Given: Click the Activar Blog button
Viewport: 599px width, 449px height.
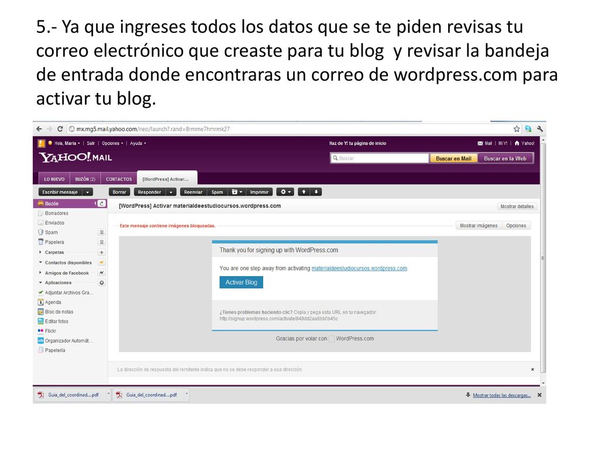Looking at the screenshot, I should point(241,282).
